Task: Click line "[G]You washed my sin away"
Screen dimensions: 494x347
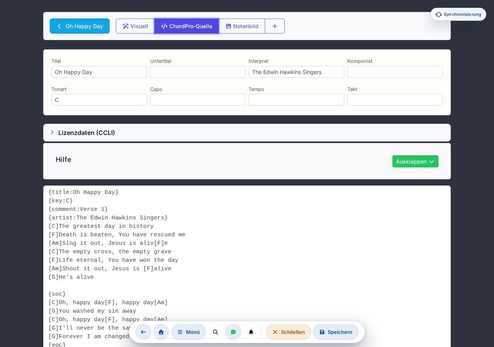Action: pyautogui.click(x=92, y=311)
